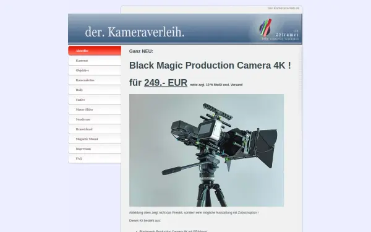Click the 'Dieses Kit besteht aus:' line
371x232 pixels.
[x=145, y=221]
